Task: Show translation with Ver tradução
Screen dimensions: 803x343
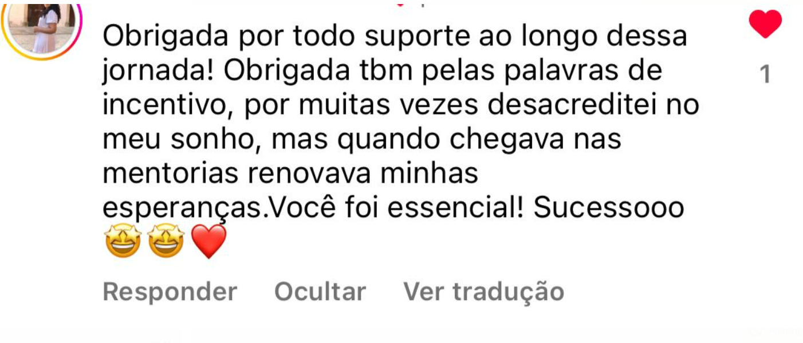Action: [484, 291]
